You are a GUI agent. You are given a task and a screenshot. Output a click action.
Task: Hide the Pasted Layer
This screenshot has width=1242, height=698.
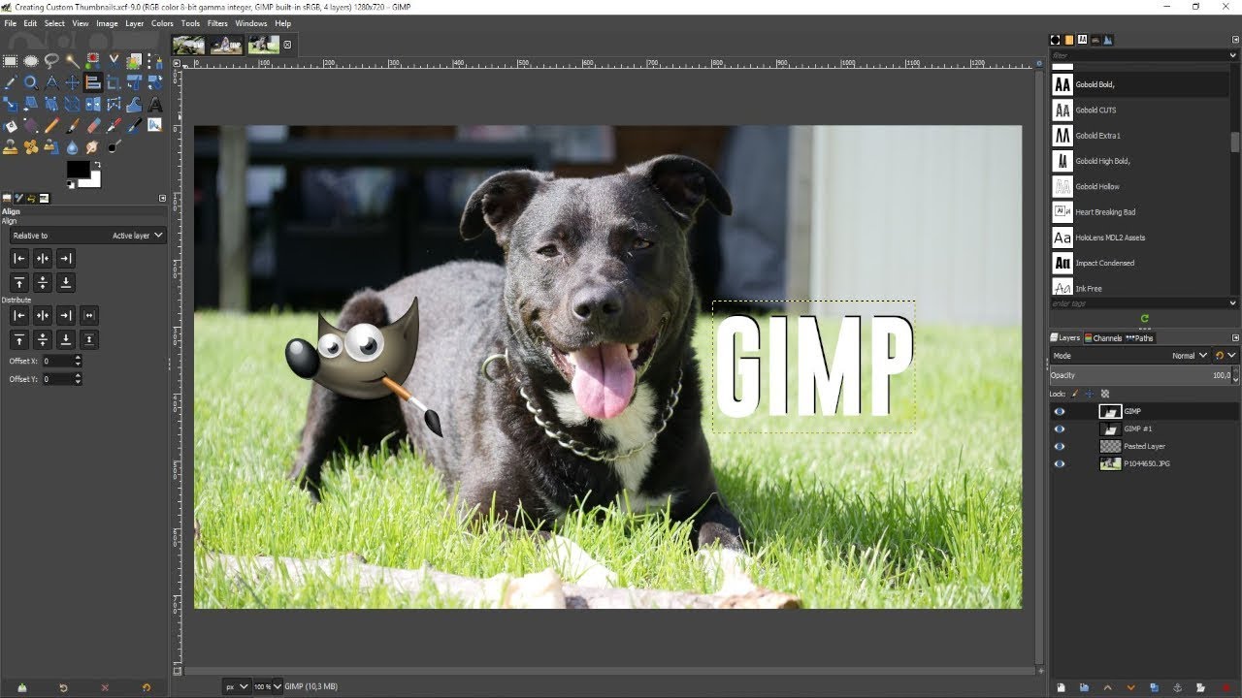(1060, 446)
